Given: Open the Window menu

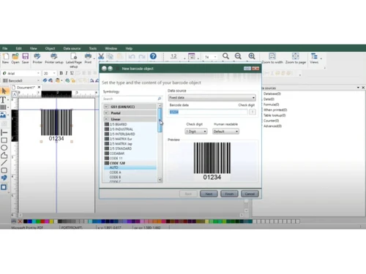Looking at the screenshot, I should (111, 48).
